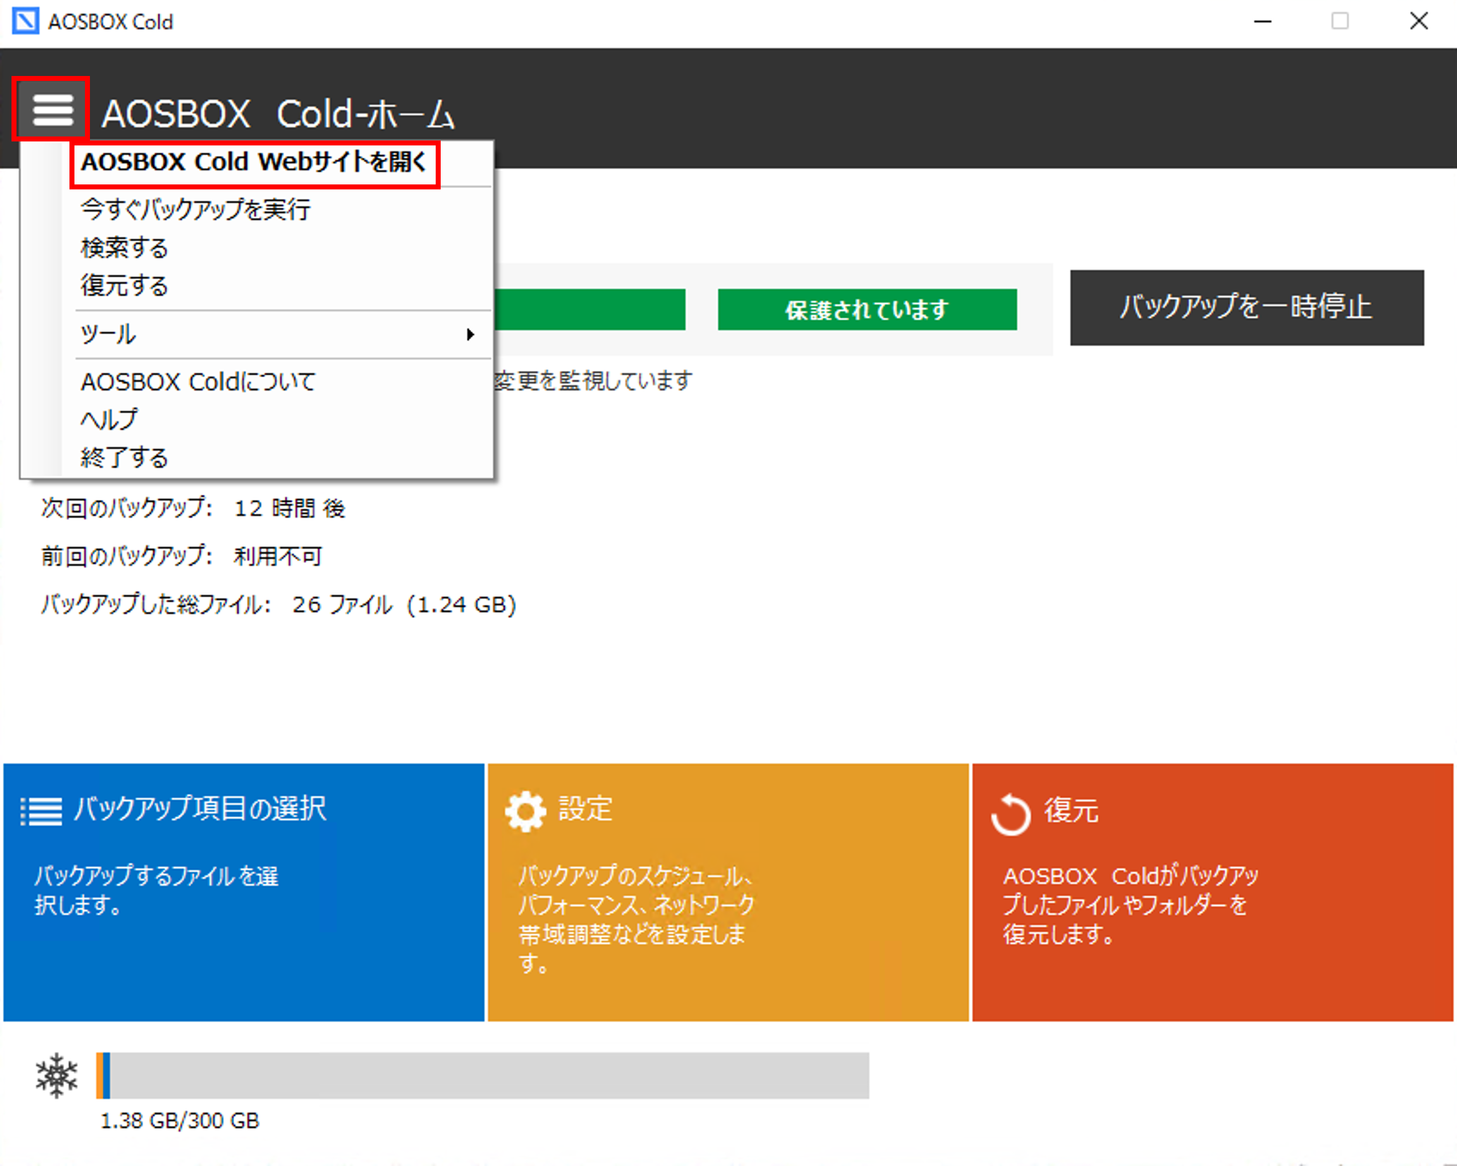Open the orange 設定 tile

728,892
